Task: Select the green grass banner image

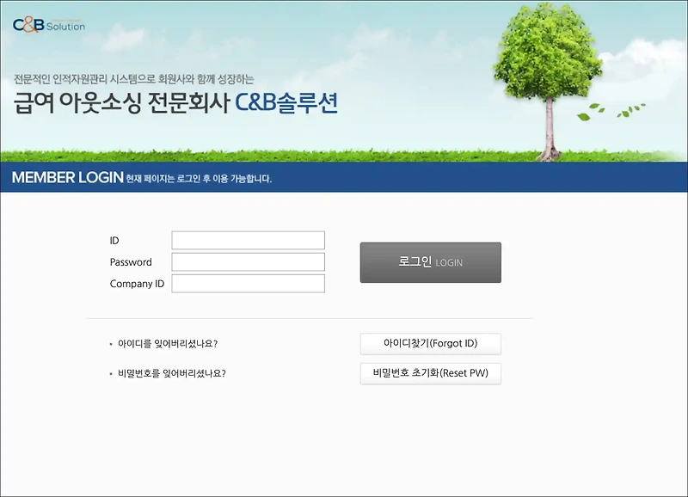Action: pos(258,155)
